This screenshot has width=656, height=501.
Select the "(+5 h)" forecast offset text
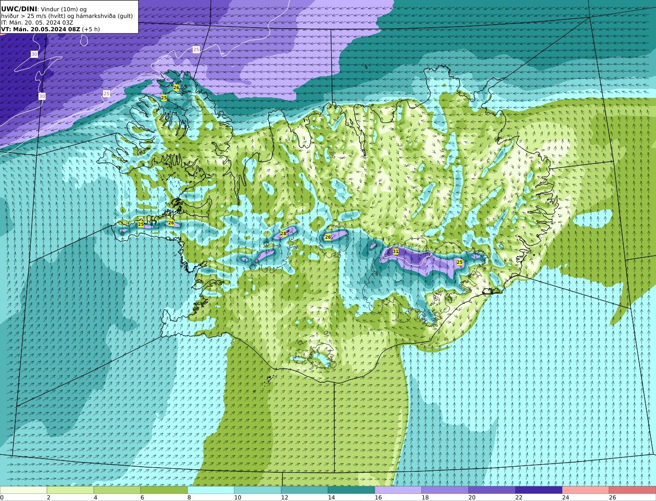pos(91,29)
